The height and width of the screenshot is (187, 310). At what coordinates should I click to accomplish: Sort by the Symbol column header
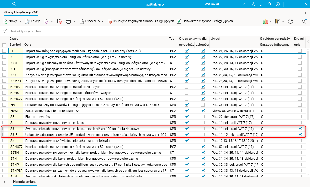16,45
